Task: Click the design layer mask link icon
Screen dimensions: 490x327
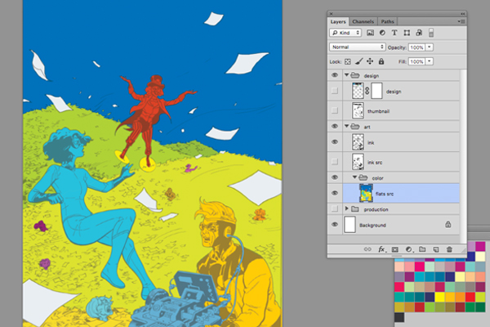Action: 367,91
